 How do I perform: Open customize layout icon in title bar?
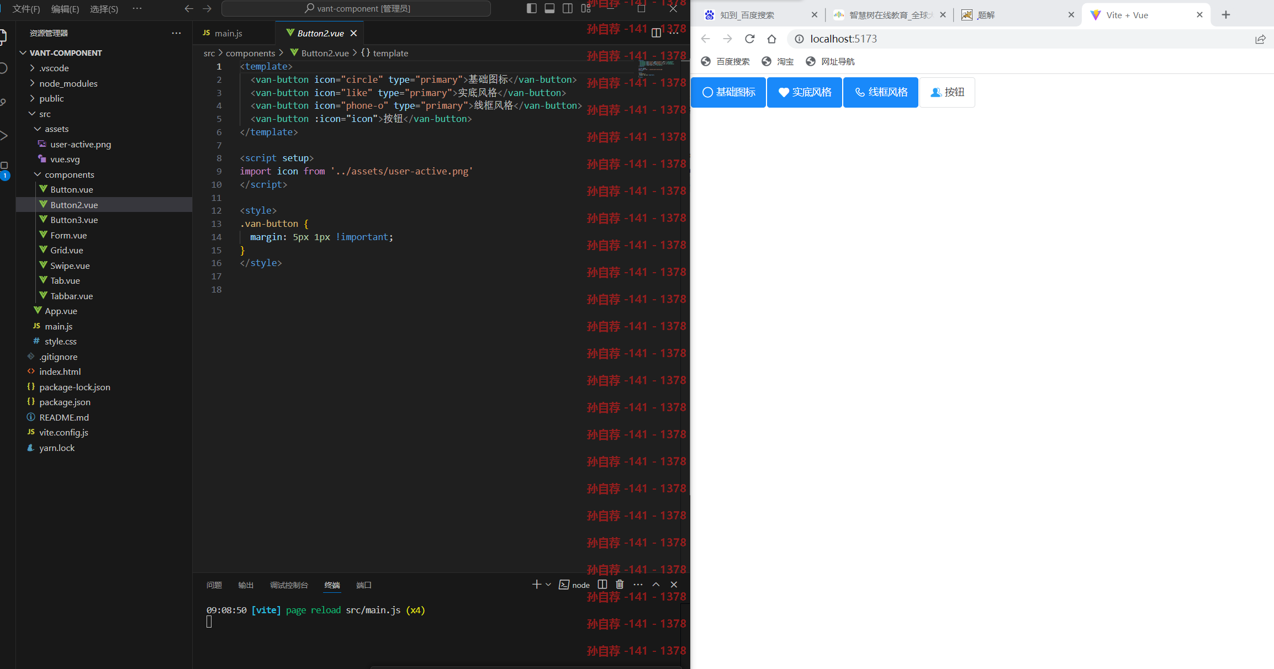(585, 8)
